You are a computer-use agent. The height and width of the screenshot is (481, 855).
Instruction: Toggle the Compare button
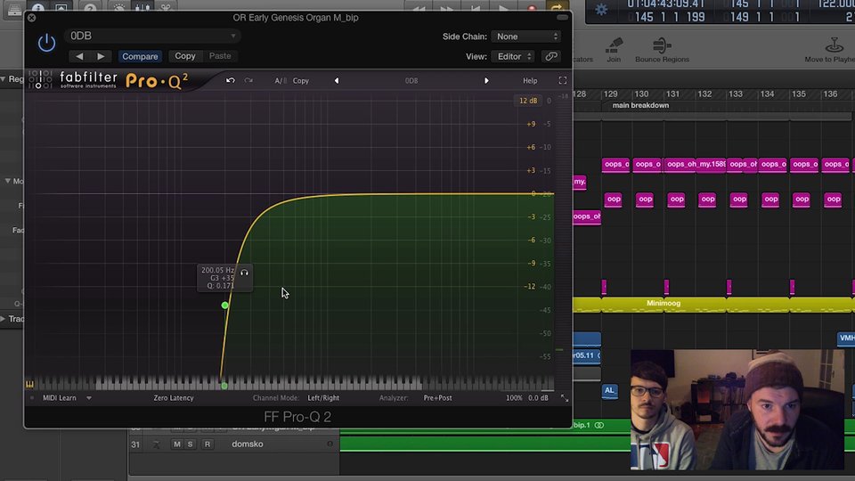(x=140, y=56)
